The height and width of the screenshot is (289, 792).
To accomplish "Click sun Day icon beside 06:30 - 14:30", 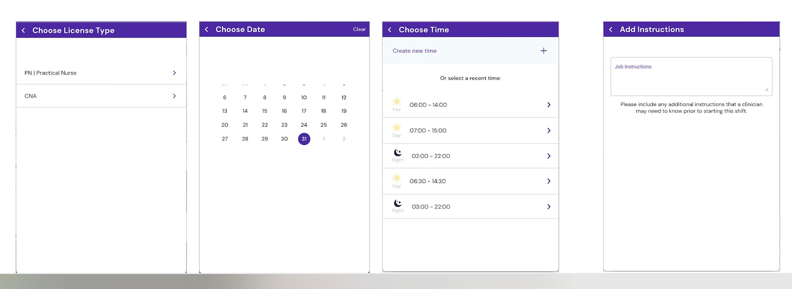I will pyautogui.click(x=397, y=180).
